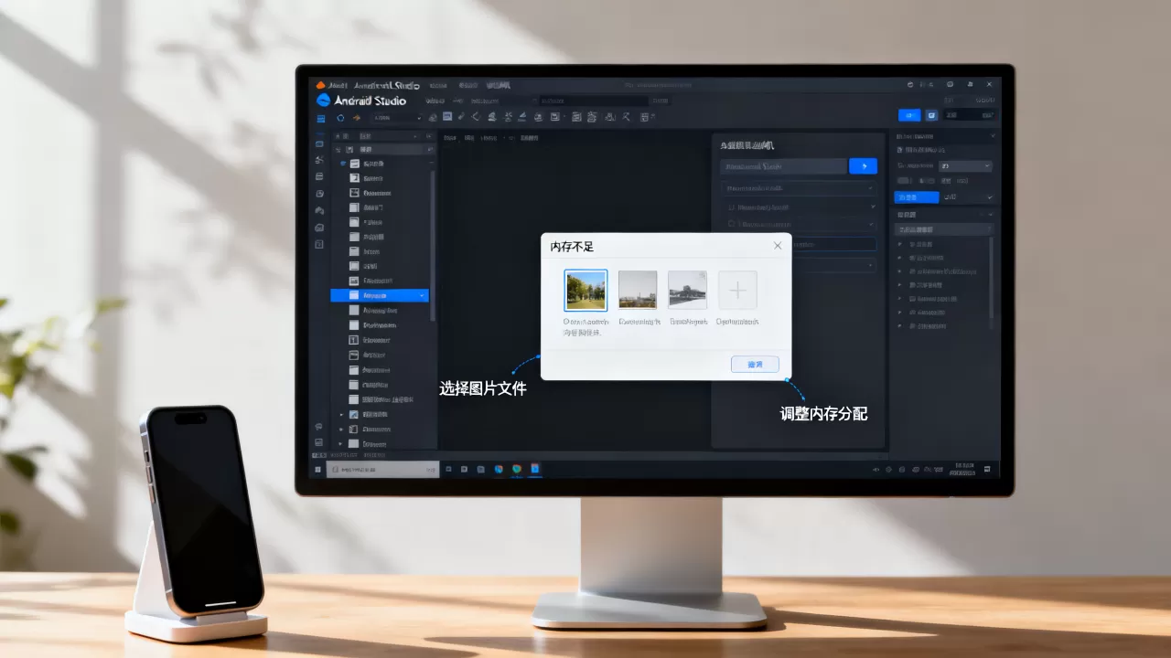This screenshot has height=658, width=1171.
Task: Select the grey-sky field thumbnail in dialog
Action: (638, 290)
